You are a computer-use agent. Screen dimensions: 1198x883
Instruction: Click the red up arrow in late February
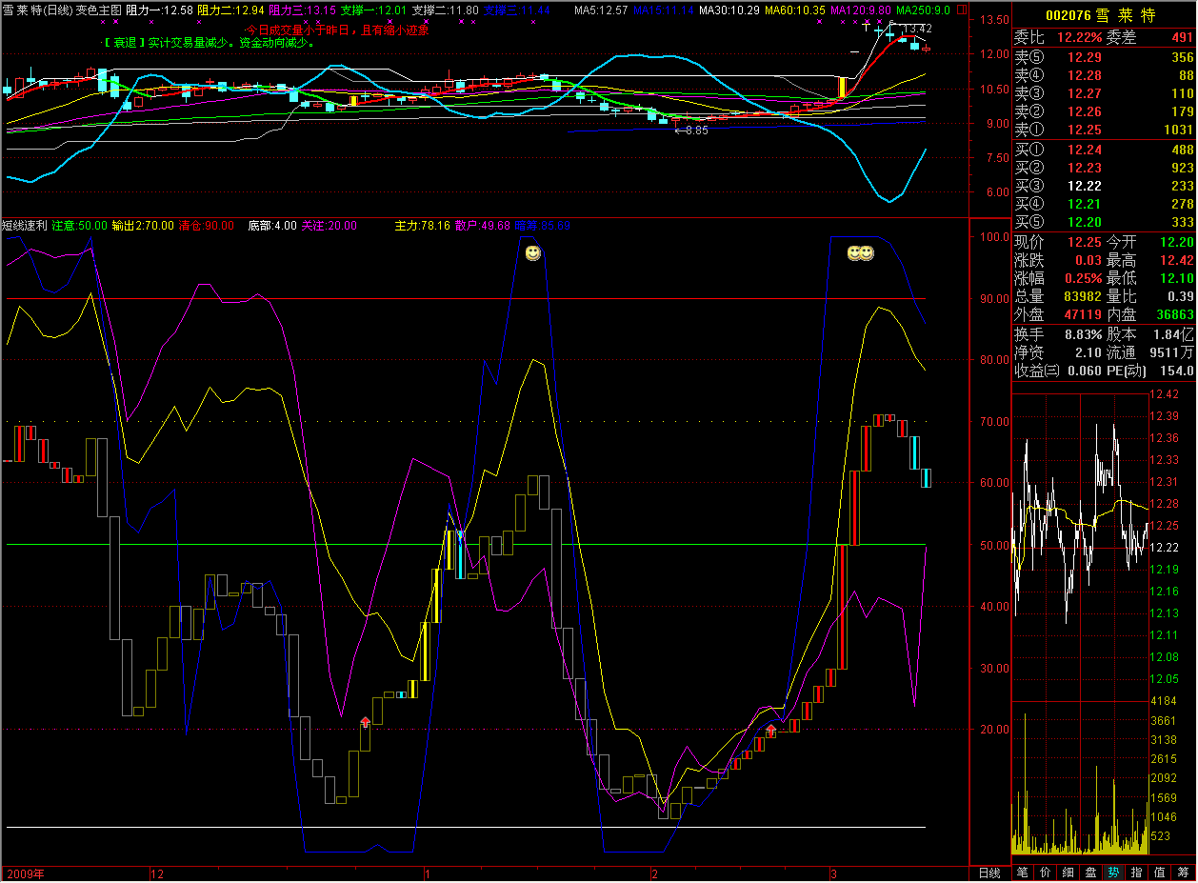click(770, 731)
